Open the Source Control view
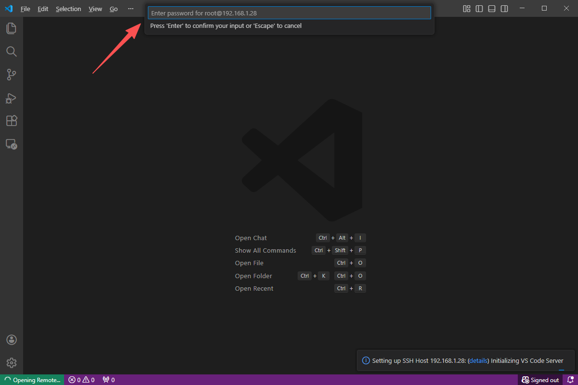 coord(12,75)
